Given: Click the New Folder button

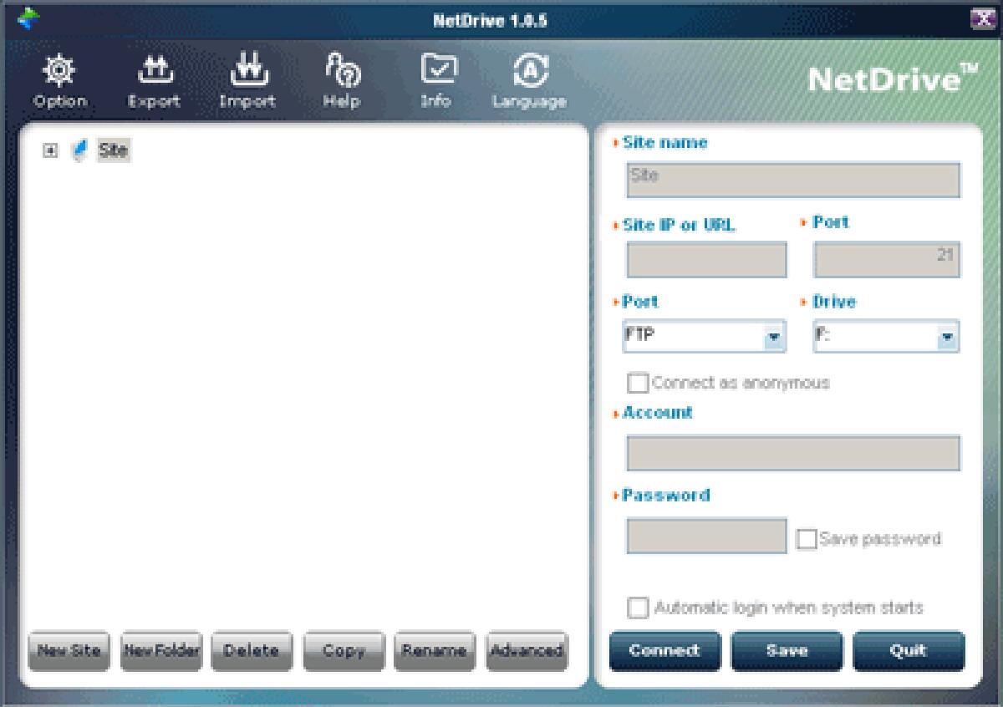Looking at the screenshot, I should pos(160,651).
